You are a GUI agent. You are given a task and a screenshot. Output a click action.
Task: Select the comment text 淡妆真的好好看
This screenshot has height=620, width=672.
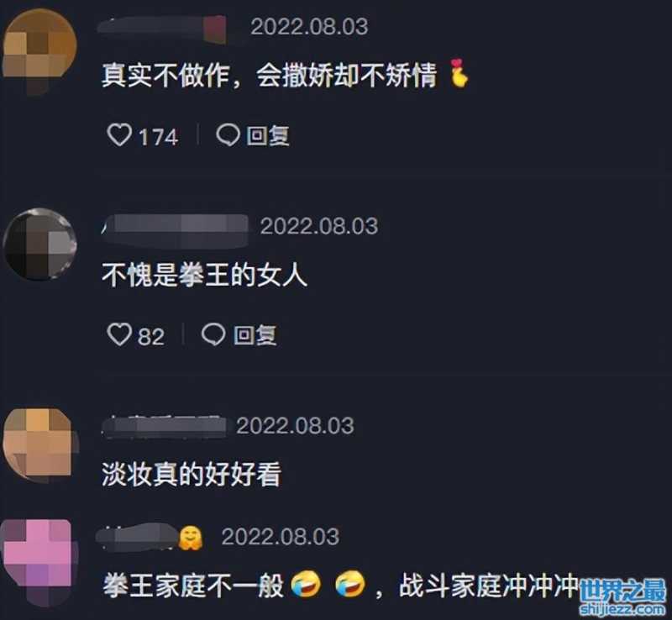click(192, 474)
